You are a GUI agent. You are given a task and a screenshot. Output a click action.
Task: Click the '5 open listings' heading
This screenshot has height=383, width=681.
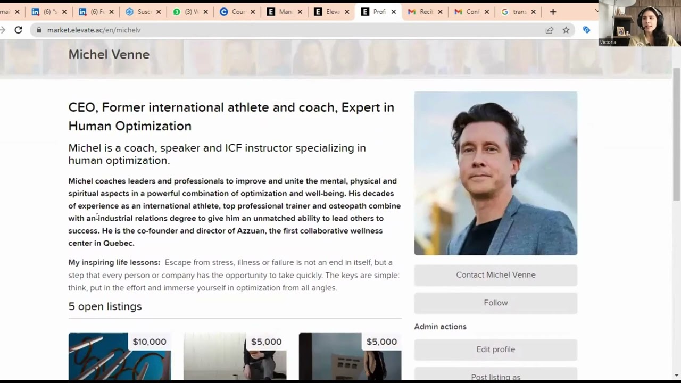tap(105, 306)
